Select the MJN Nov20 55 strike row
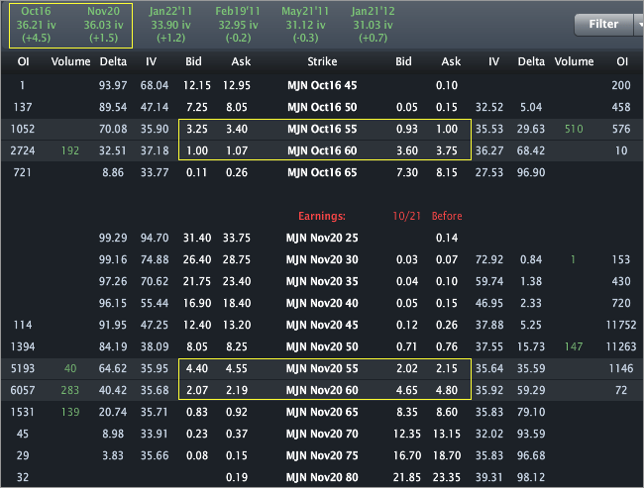 pyautogui.click(x=322, y=368)
